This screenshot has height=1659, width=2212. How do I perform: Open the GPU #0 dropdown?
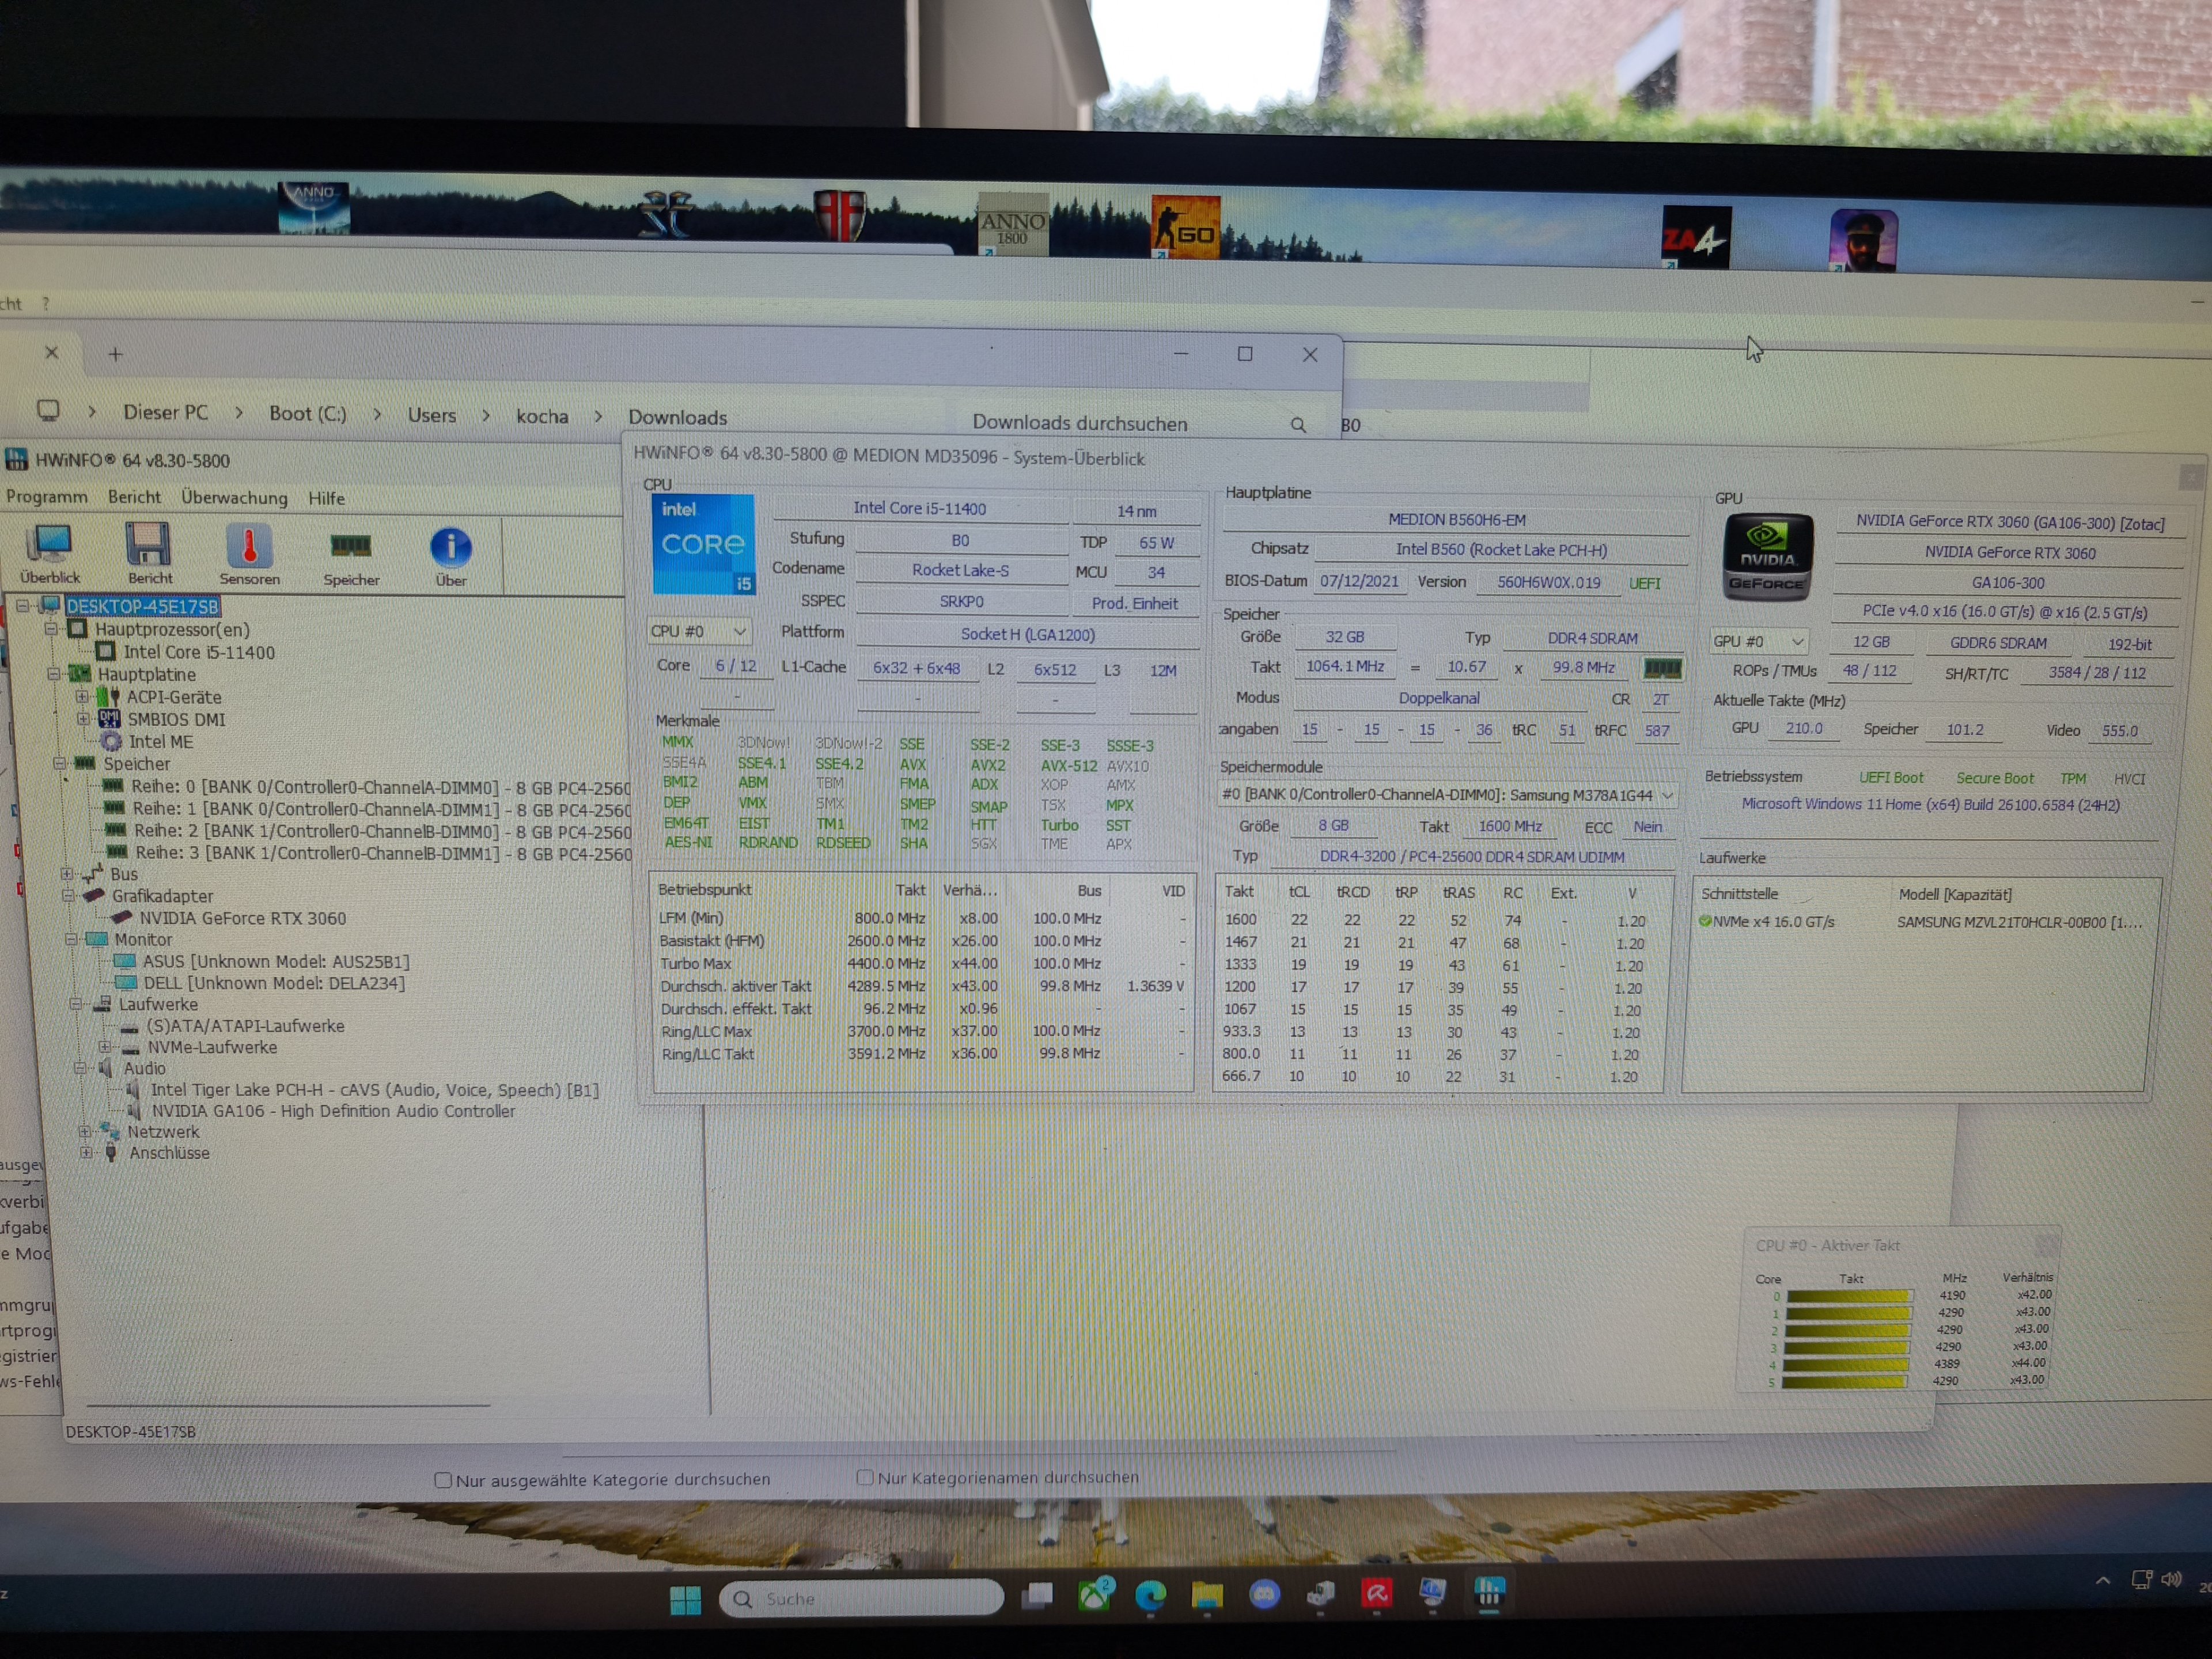(x=1759, y=641)
